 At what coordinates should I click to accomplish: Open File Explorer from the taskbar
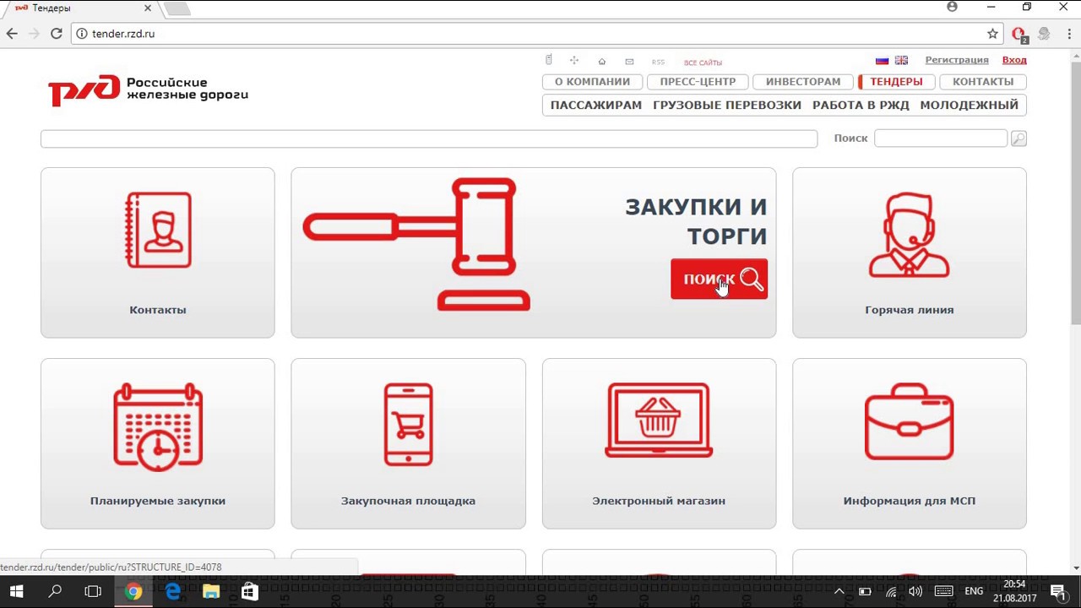(211, 592)
